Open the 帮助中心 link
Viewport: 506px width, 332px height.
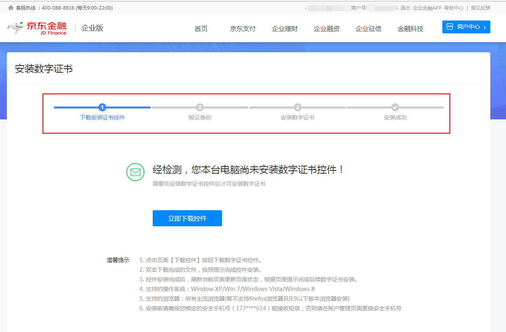(454, 8)
